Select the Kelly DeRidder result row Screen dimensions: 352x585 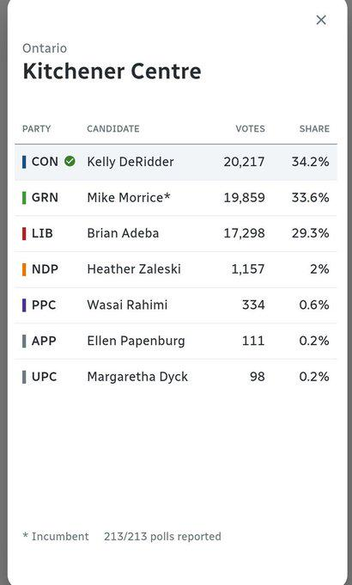pos(176,163)
